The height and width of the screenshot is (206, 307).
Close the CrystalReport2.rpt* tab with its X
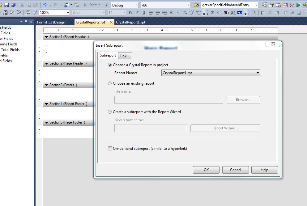coord(111,22)
